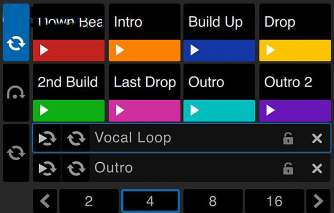
Task: Toggle the lock on Vocal Loop
Action: (x=288, y=138)
